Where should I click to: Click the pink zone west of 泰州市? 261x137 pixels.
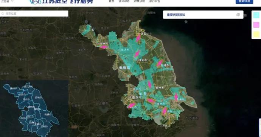150,84
